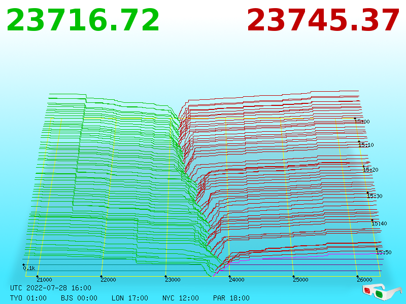
Task: Click the 3D anaglyph glasses icon
Action: tap(382, 292)
